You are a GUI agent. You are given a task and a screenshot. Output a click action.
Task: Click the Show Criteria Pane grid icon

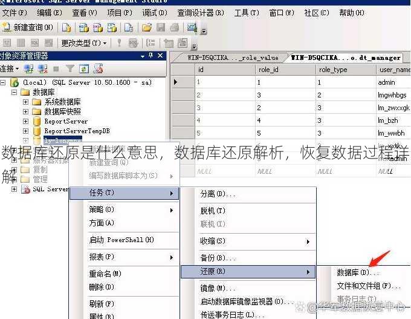[21, 42]
